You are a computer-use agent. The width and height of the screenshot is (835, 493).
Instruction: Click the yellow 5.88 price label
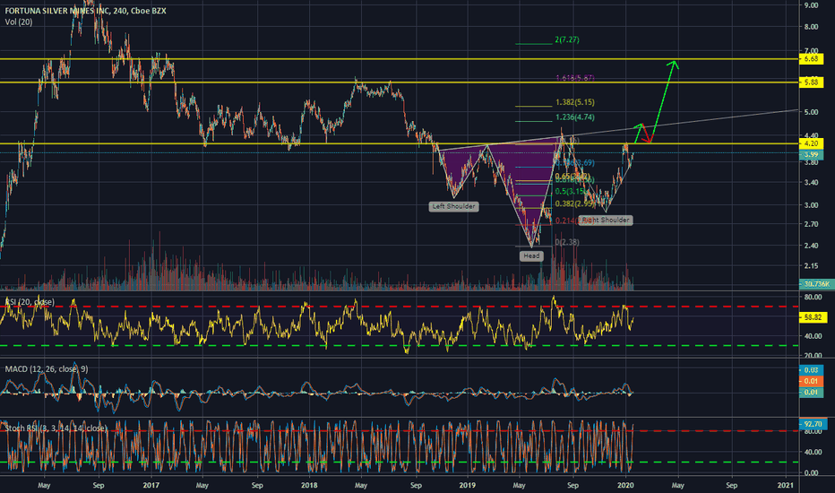[x=812, y=82]
